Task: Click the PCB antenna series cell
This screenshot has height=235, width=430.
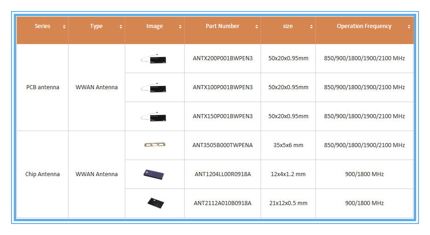Action: (x=42, y=87)
